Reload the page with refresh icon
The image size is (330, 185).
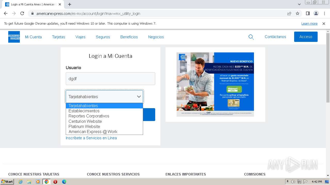(x=22, y=13)
